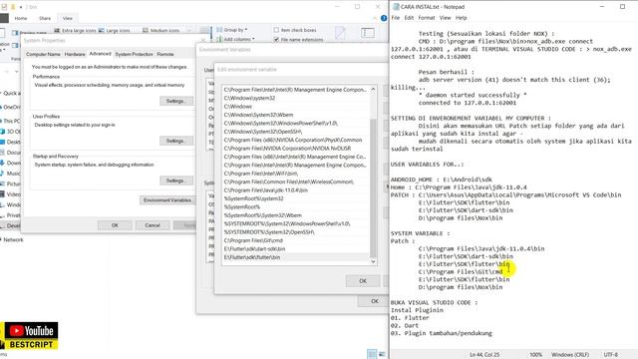638x359 pixels.
Task: Open Notepad Edit menu
Action: 409,18
